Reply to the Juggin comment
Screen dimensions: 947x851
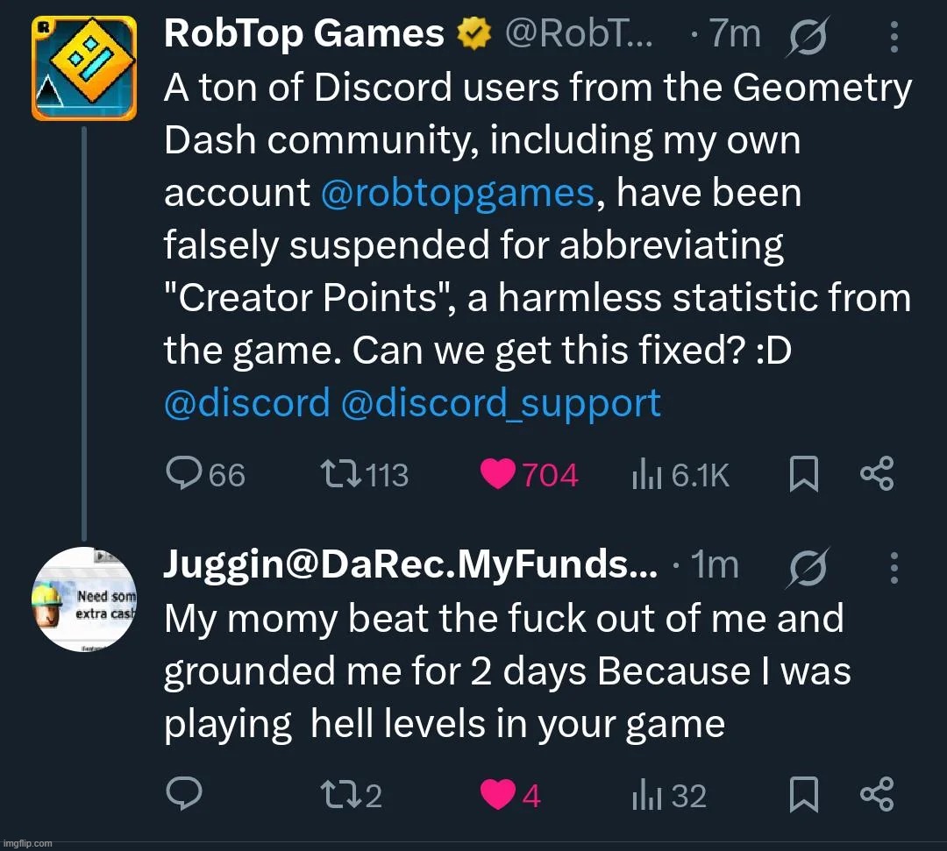tap(184, 795)
